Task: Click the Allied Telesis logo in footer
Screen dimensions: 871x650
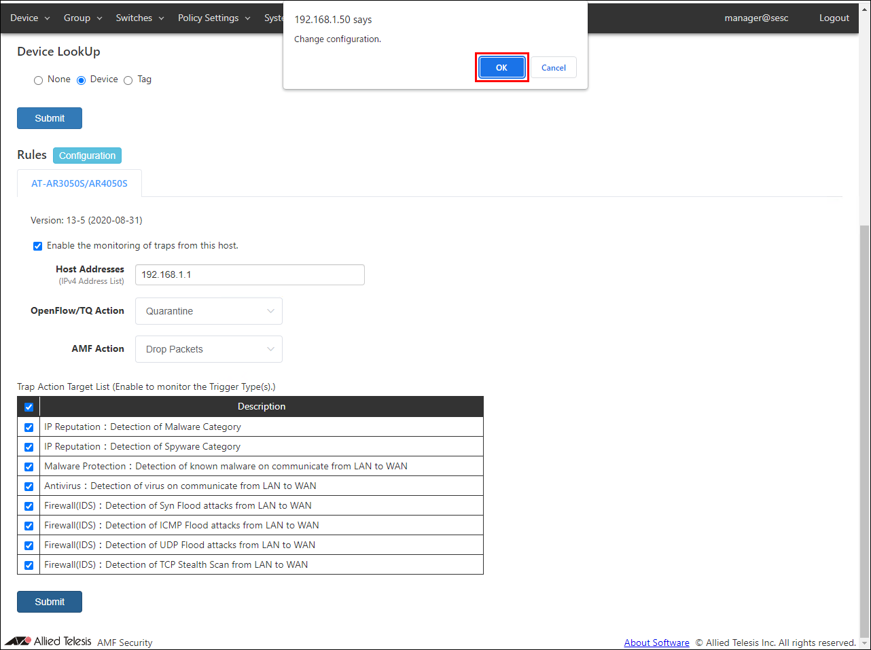Action: pos(48,641)
